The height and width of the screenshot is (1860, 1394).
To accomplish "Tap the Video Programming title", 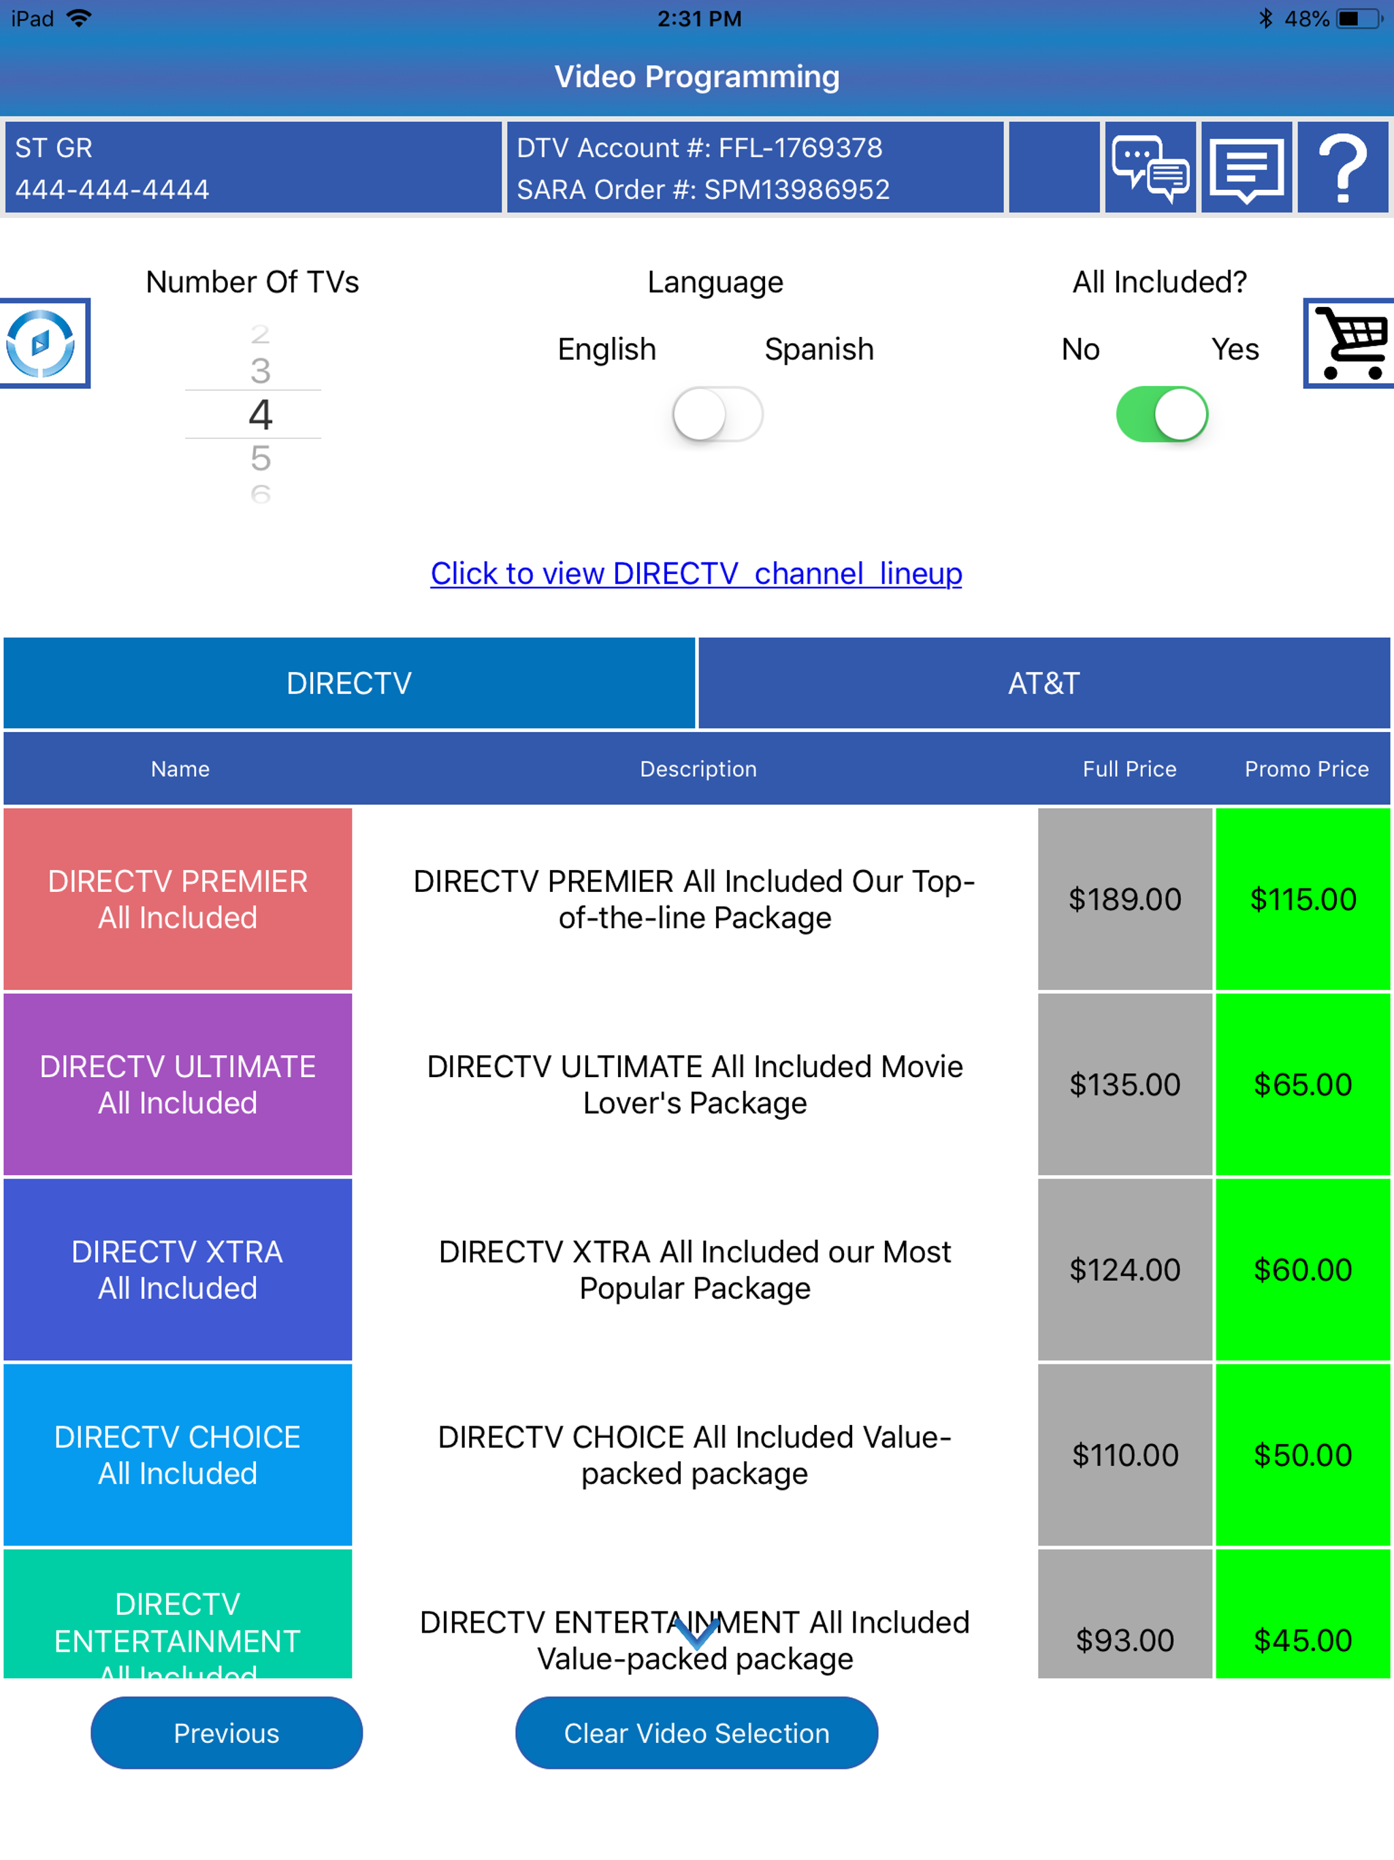I will [x=697, y=76].
